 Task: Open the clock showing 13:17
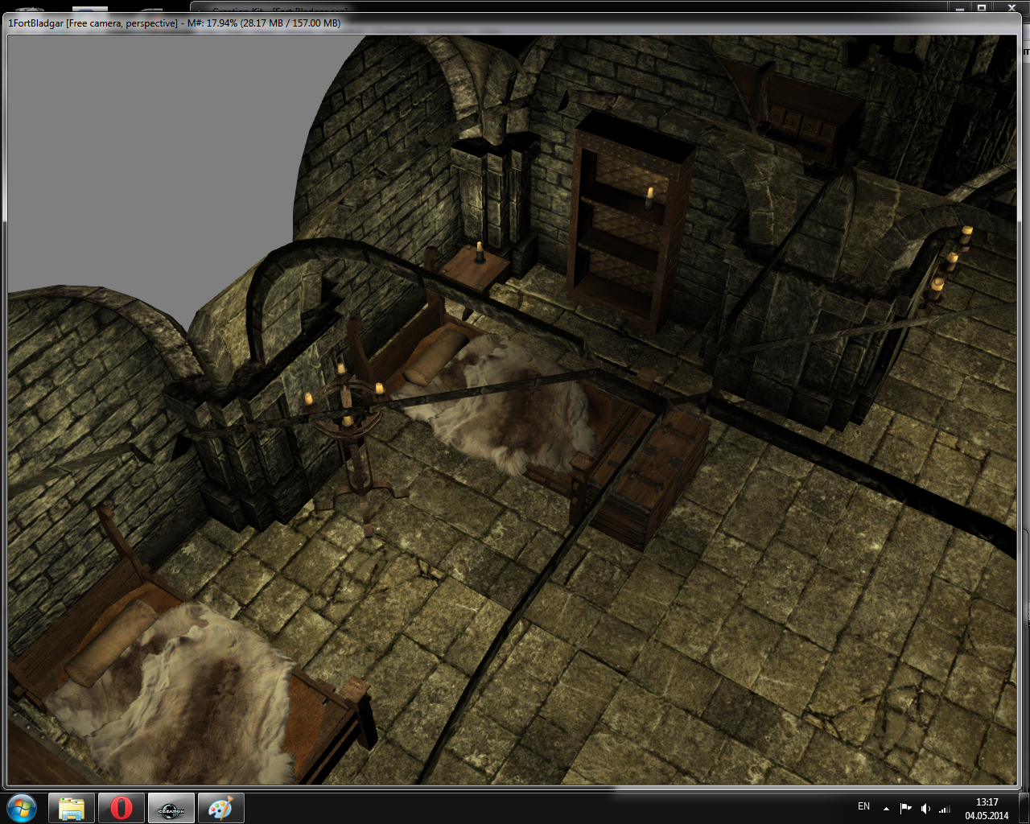(x=987, y=808)
